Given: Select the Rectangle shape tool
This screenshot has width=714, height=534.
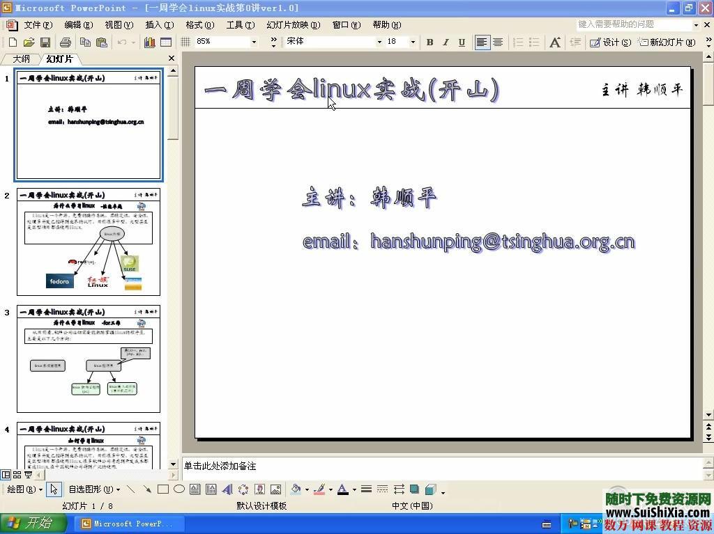Looking at the screenshot, I should pyautogui.click(x=163, y=489).
